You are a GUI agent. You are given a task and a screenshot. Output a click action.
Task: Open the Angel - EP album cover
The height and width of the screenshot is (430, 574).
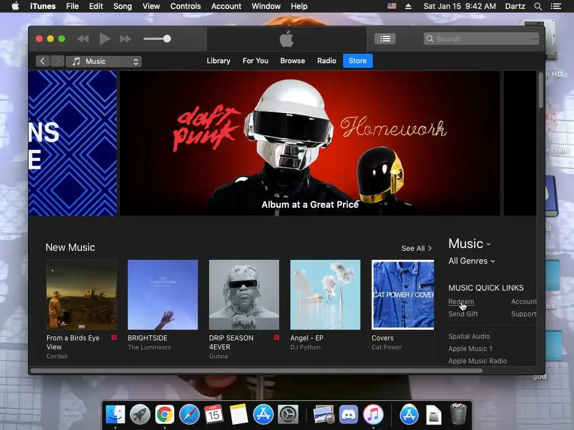click(325, 295)
